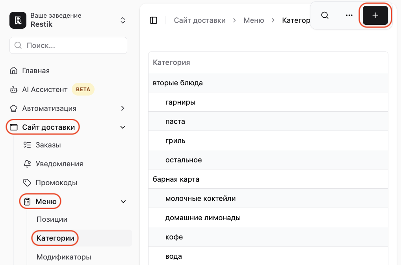Toggle the sidebar panel icon
The width and height of the screenshot is (401, 265).
point(154,20)
